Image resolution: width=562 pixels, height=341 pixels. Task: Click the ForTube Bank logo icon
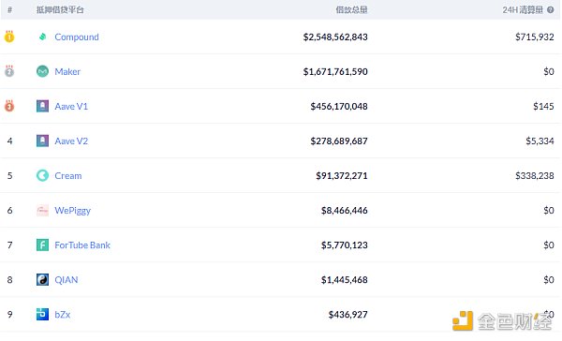[x=43, y=245]
